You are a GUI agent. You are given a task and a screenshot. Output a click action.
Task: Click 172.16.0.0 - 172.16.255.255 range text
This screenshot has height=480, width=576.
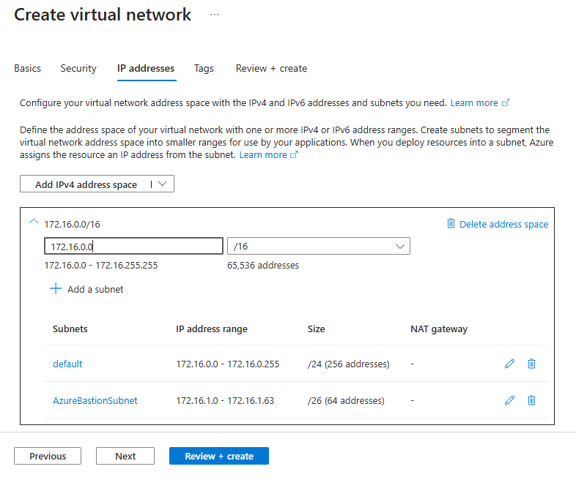tap(101, 265)
